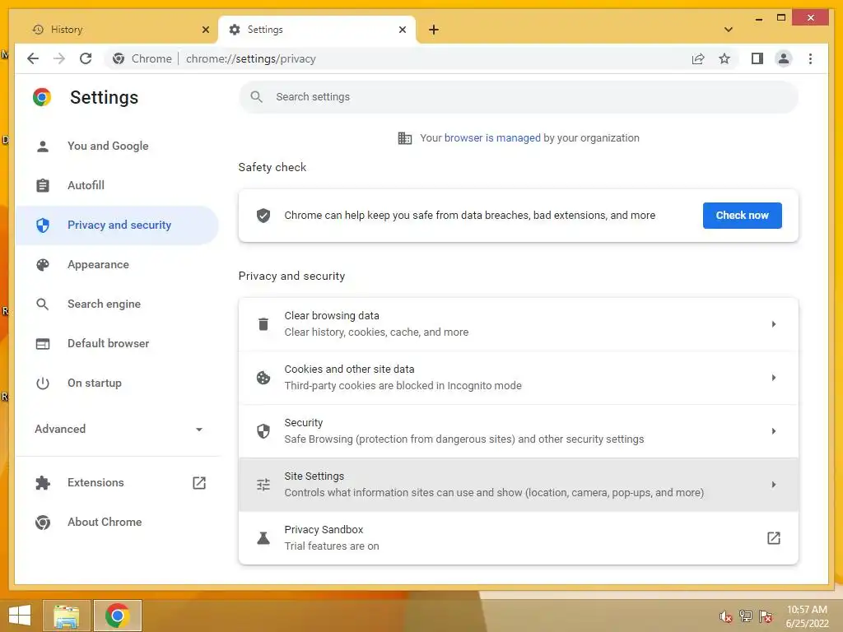Click the Chrome icon in address bar
The height and width of the screenshot is (632, 843).
click(119, 58)
